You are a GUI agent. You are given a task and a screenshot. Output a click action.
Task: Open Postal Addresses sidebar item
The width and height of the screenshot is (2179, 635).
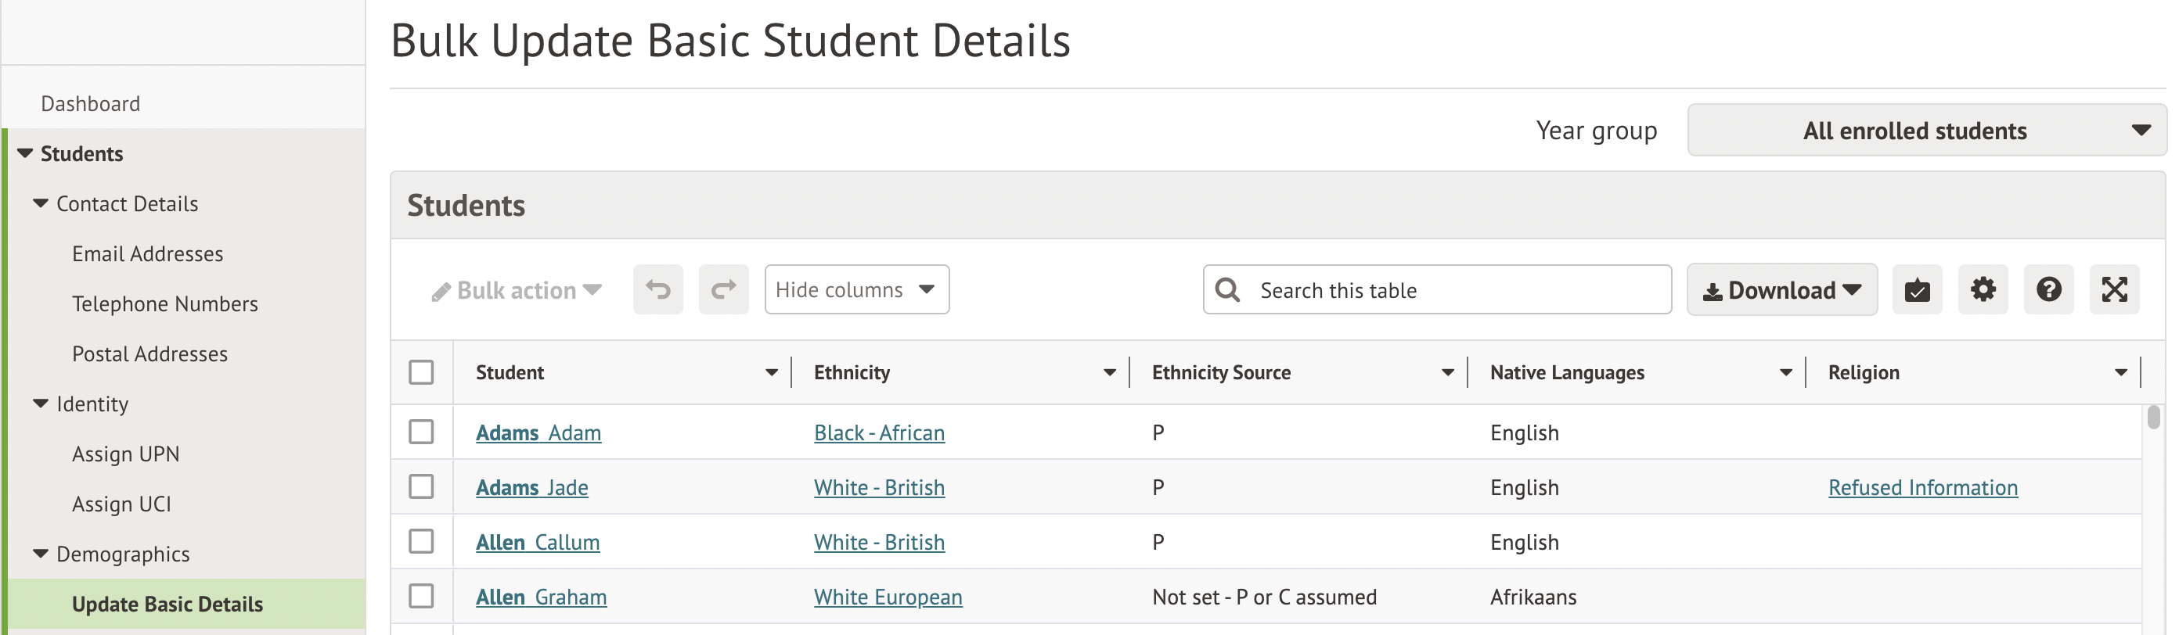pos(149,353)
